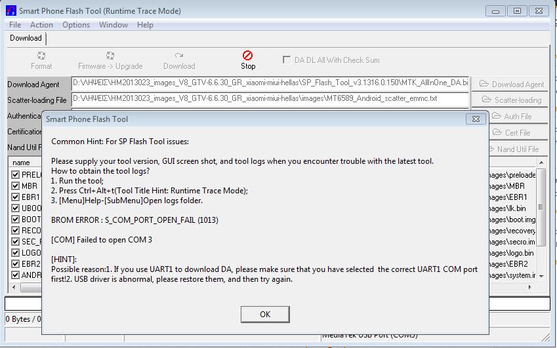Open the Action menu
557x348 pixels.
(x=41, y=25)
